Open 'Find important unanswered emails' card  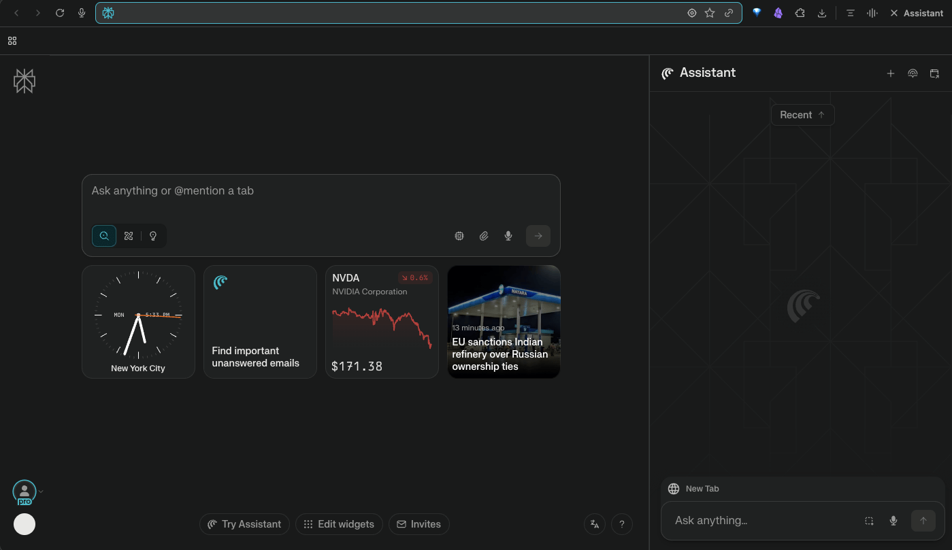coord(260,322)
